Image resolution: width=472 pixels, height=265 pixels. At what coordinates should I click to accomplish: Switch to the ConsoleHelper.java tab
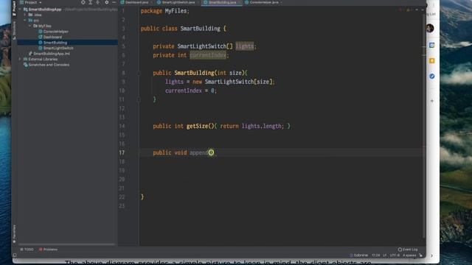(263, 2)
